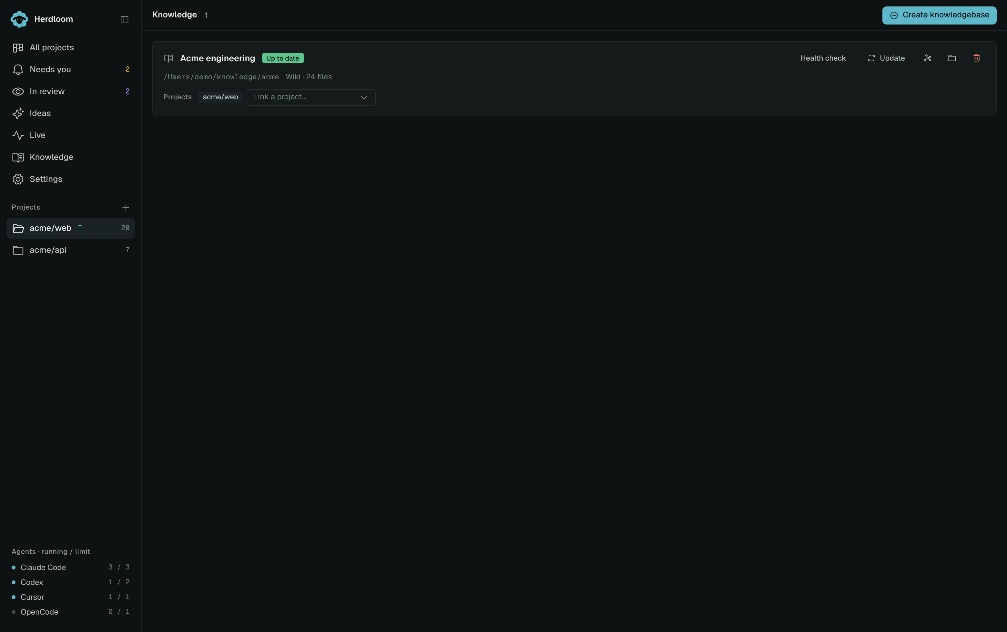Click the Knowledge page header title
The height and width of the screenshot is (632, 1007).
(174, 15)
